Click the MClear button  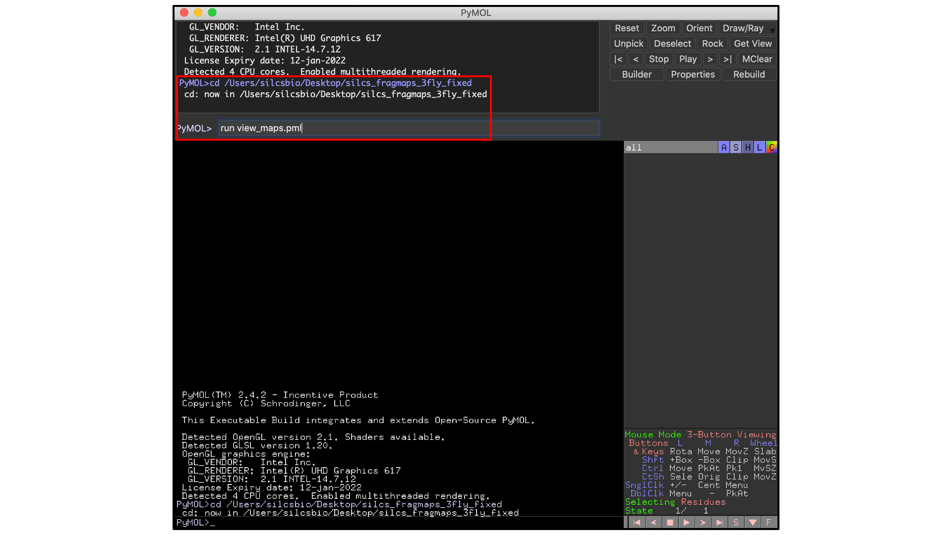coord(757,59)
